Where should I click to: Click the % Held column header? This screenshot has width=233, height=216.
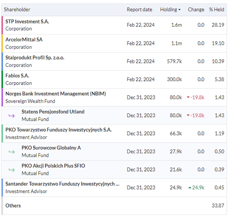click(x=216, y=10)
